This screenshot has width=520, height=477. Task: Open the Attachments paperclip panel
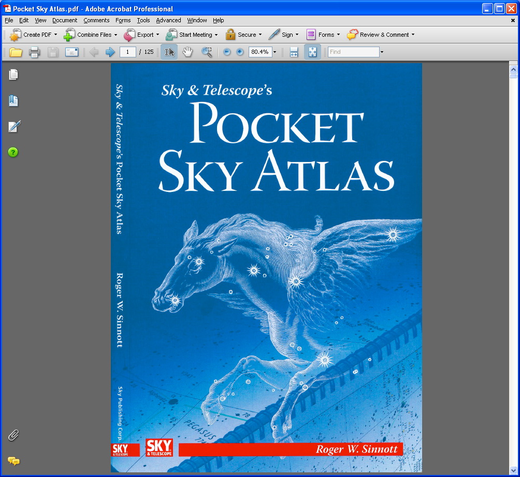coord(13,435)
